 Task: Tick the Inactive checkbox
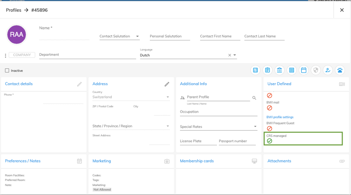click(7, 71)
